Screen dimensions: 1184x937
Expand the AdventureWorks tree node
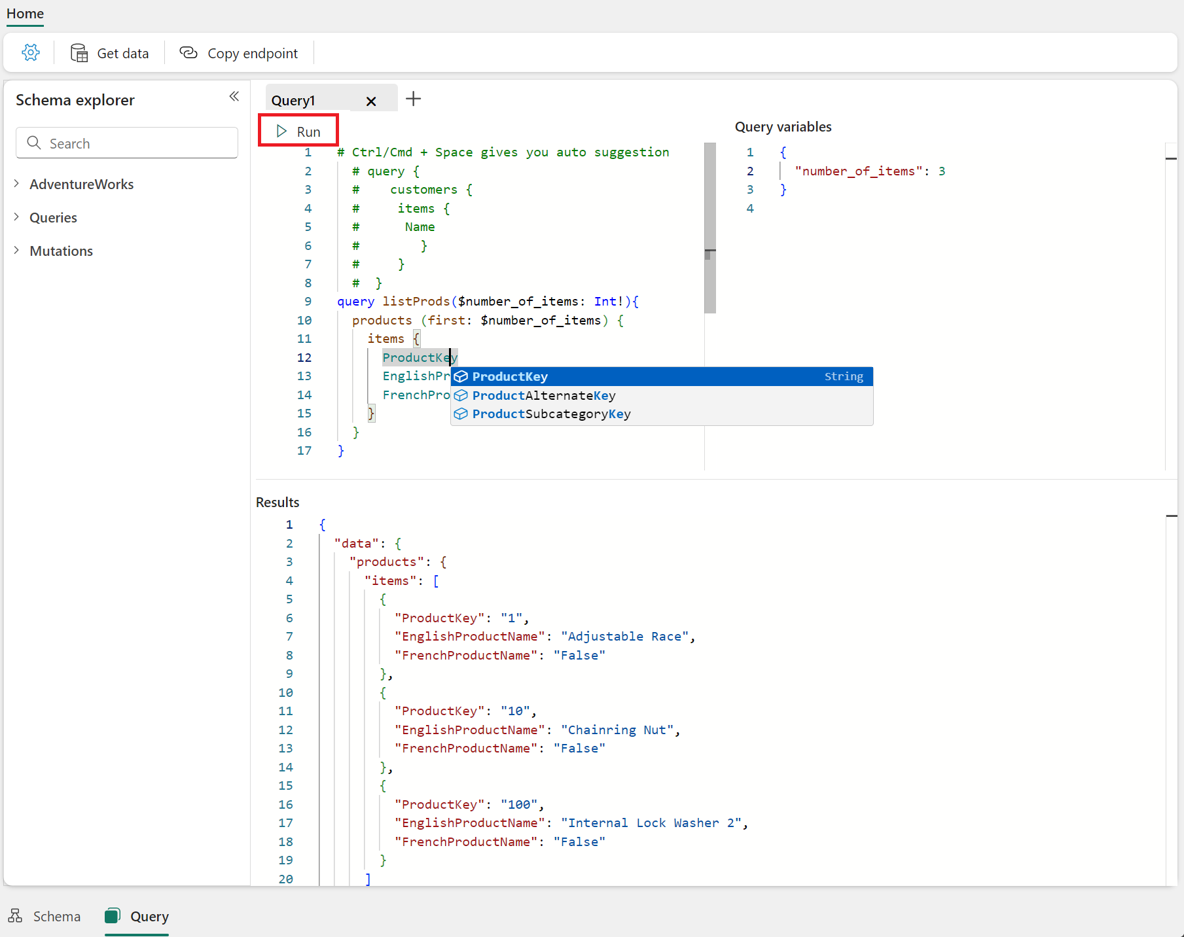tap(17, 184)
